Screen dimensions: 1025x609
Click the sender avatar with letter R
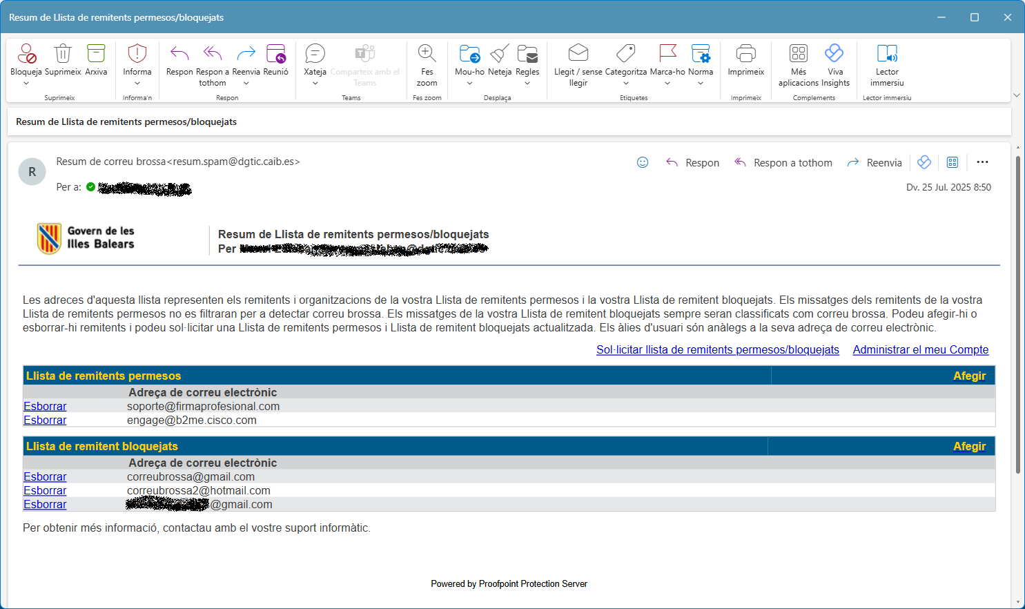coord(32,172)
